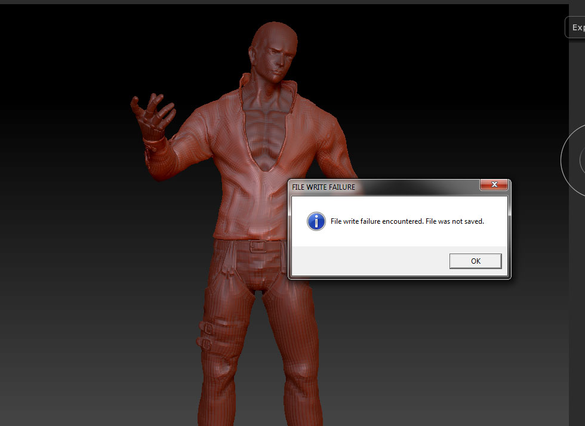The image size is (585, 426).
Task: Close the FILE WRITE FAILURE dialog with X
Action: 494,185
